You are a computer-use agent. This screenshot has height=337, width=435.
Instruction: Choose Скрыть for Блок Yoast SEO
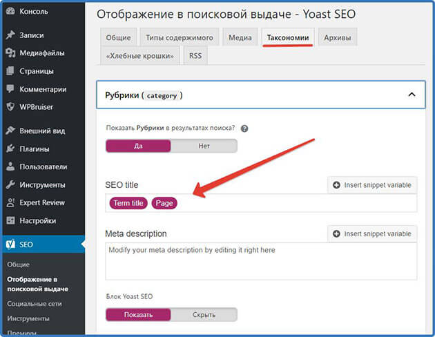[x=204, y=314]
